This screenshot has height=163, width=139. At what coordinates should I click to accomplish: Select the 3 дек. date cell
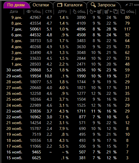pyautogui.click(x=17, y=52)
